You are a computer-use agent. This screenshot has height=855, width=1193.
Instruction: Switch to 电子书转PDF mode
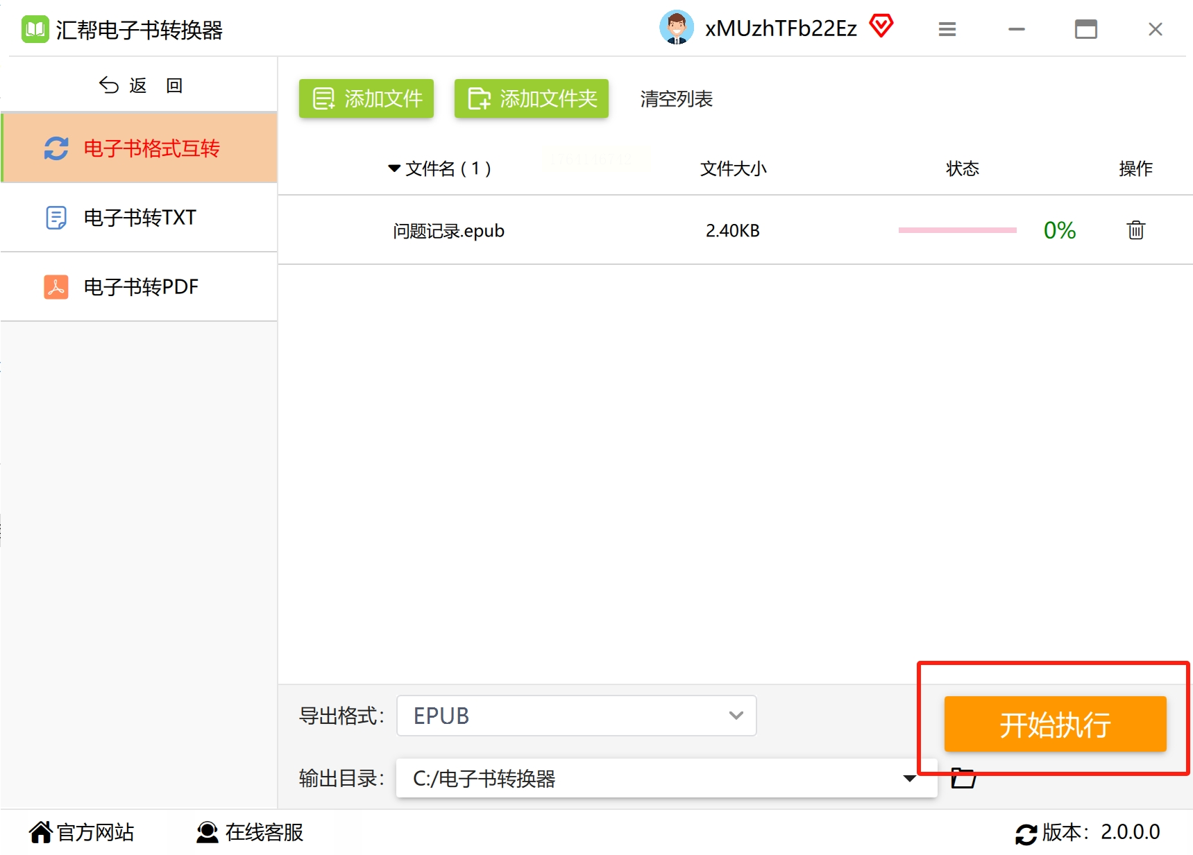(x=139, y=286)
